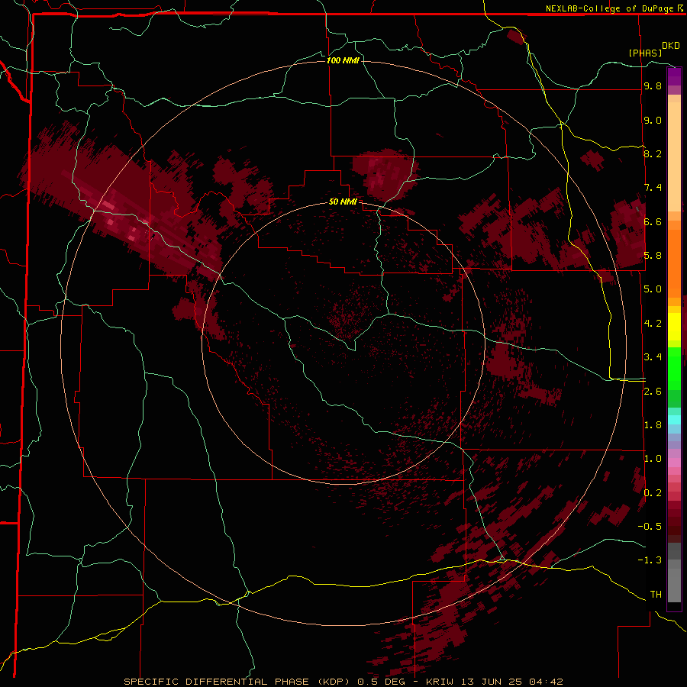Pick the bright green band of the color bar
The height and width of the screenshot is (687, 687).
click(x=674, y=368)
